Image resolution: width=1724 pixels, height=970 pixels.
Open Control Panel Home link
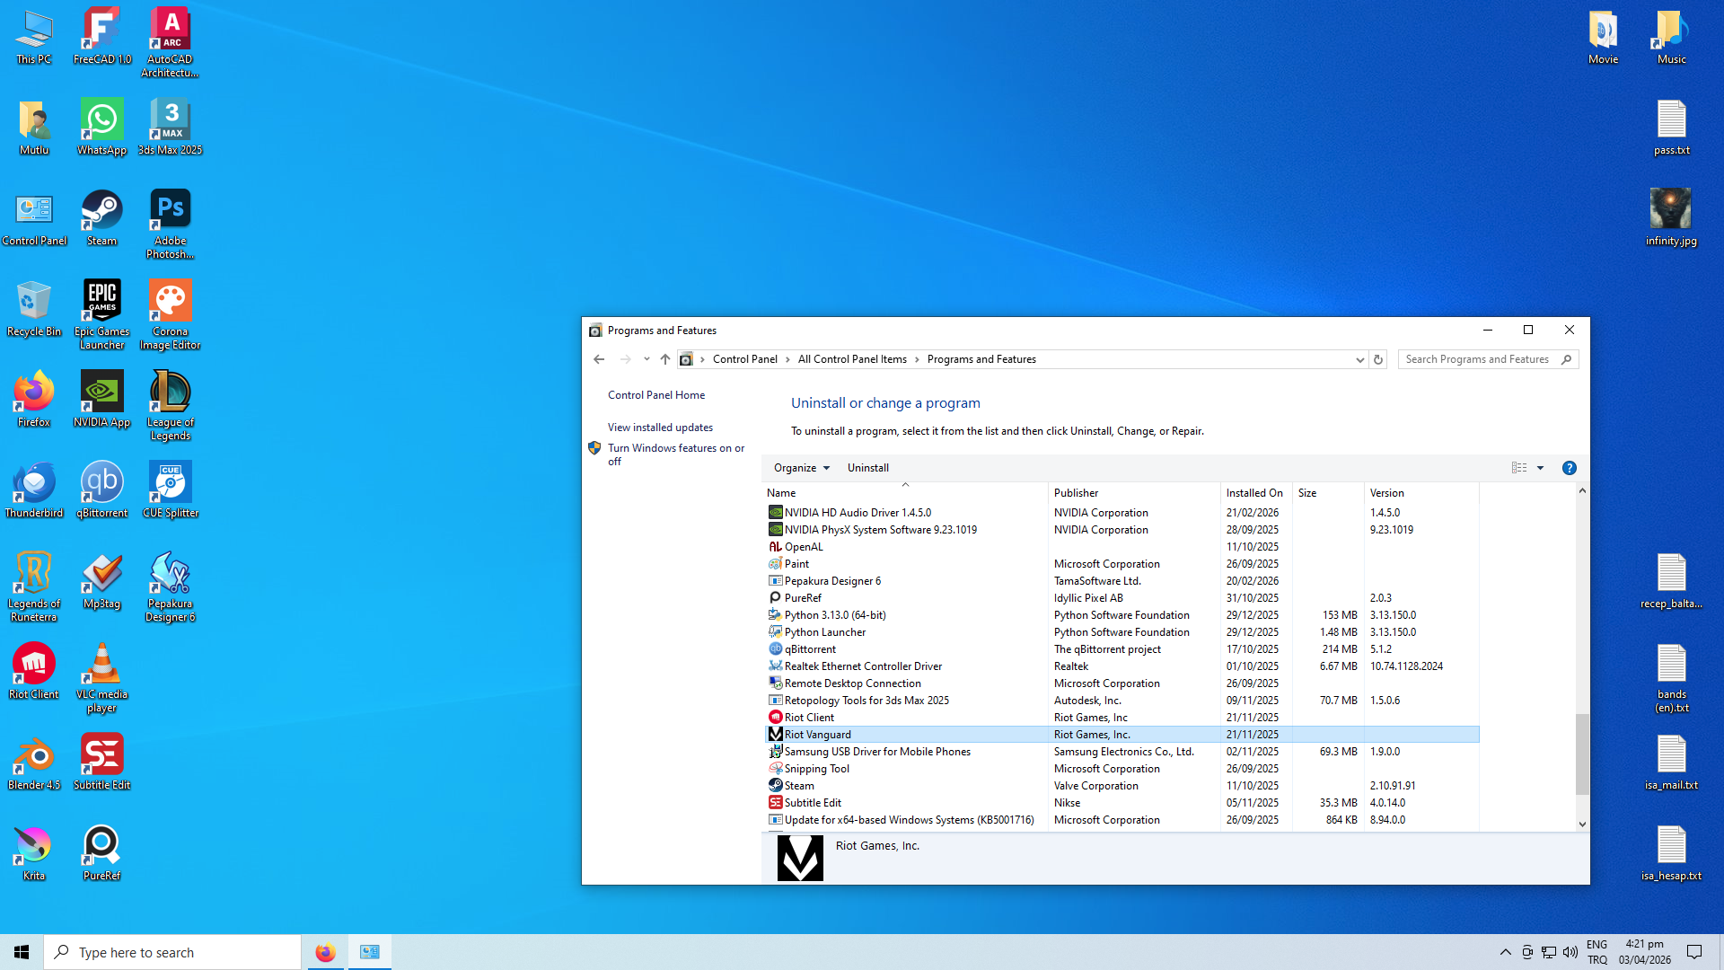[656, 395]
